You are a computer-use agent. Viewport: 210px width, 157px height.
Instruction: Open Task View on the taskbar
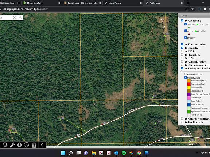coord(78,153)
